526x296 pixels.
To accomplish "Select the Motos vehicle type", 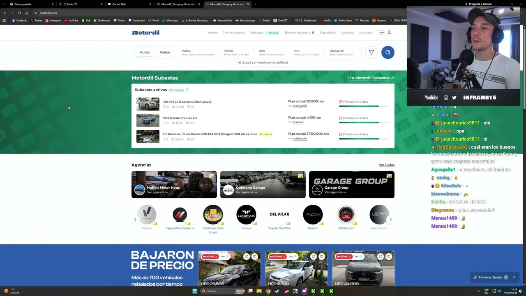I will pyautogui.click(x=165, y=52).
